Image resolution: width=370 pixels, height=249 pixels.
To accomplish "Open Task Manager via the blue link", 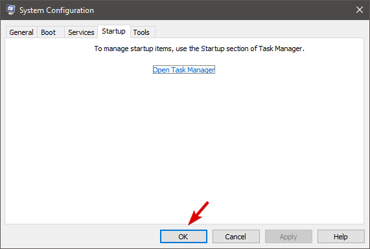I will click(184, 70).
